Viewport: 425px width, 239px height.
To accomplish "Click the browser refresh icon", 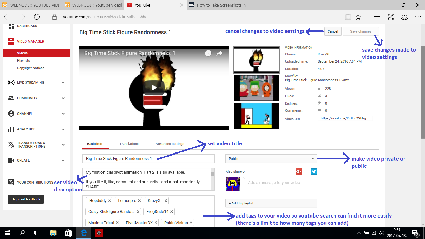I will 37,17.
